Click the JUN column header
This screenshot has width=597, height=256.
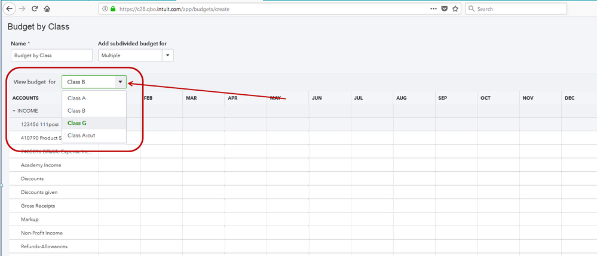(x=317, y=98)
